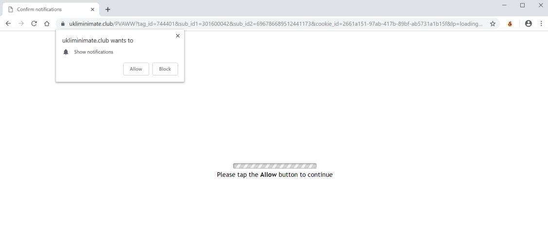Bookmark this page with the star icon
Screen dimensions: 548x237
(493, 23)
